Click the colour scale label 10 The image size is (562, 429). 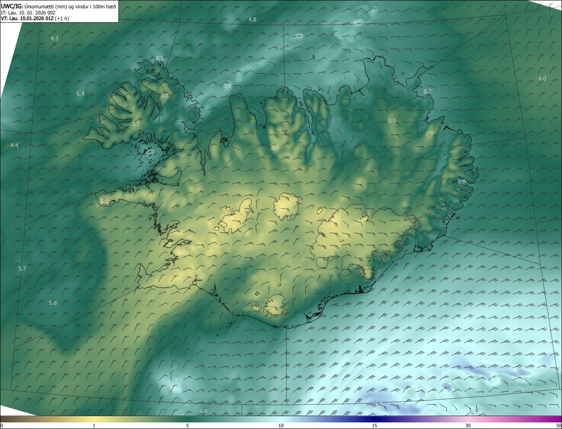pyautogui.click(x=281, y=425)
